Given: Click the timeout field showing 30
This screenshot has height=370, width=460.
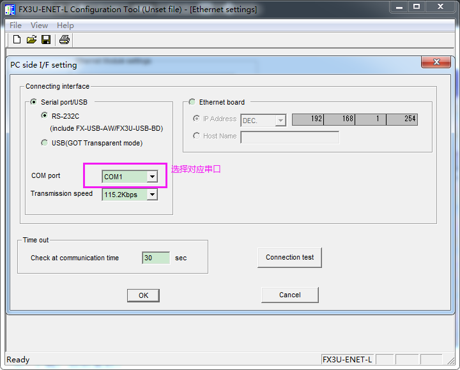Looking at the screenshot, I should [156, 258].
